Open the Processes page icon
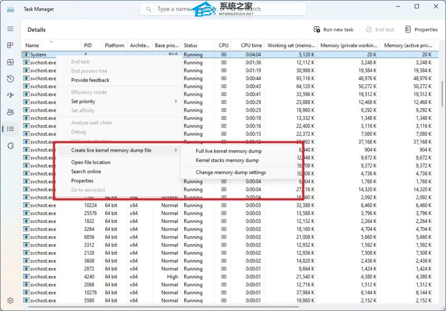The width and height of the screenshot is (446, 311). point(10,45)
